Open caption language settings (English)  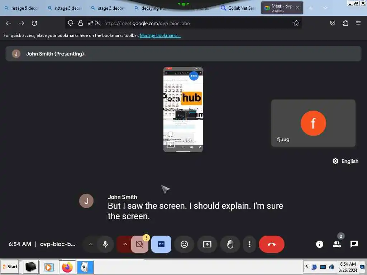pos(345,161)
